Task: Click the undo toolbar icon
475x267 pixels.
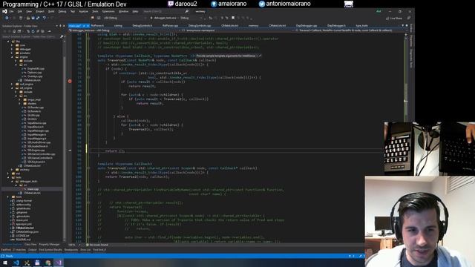Action: 45,18
